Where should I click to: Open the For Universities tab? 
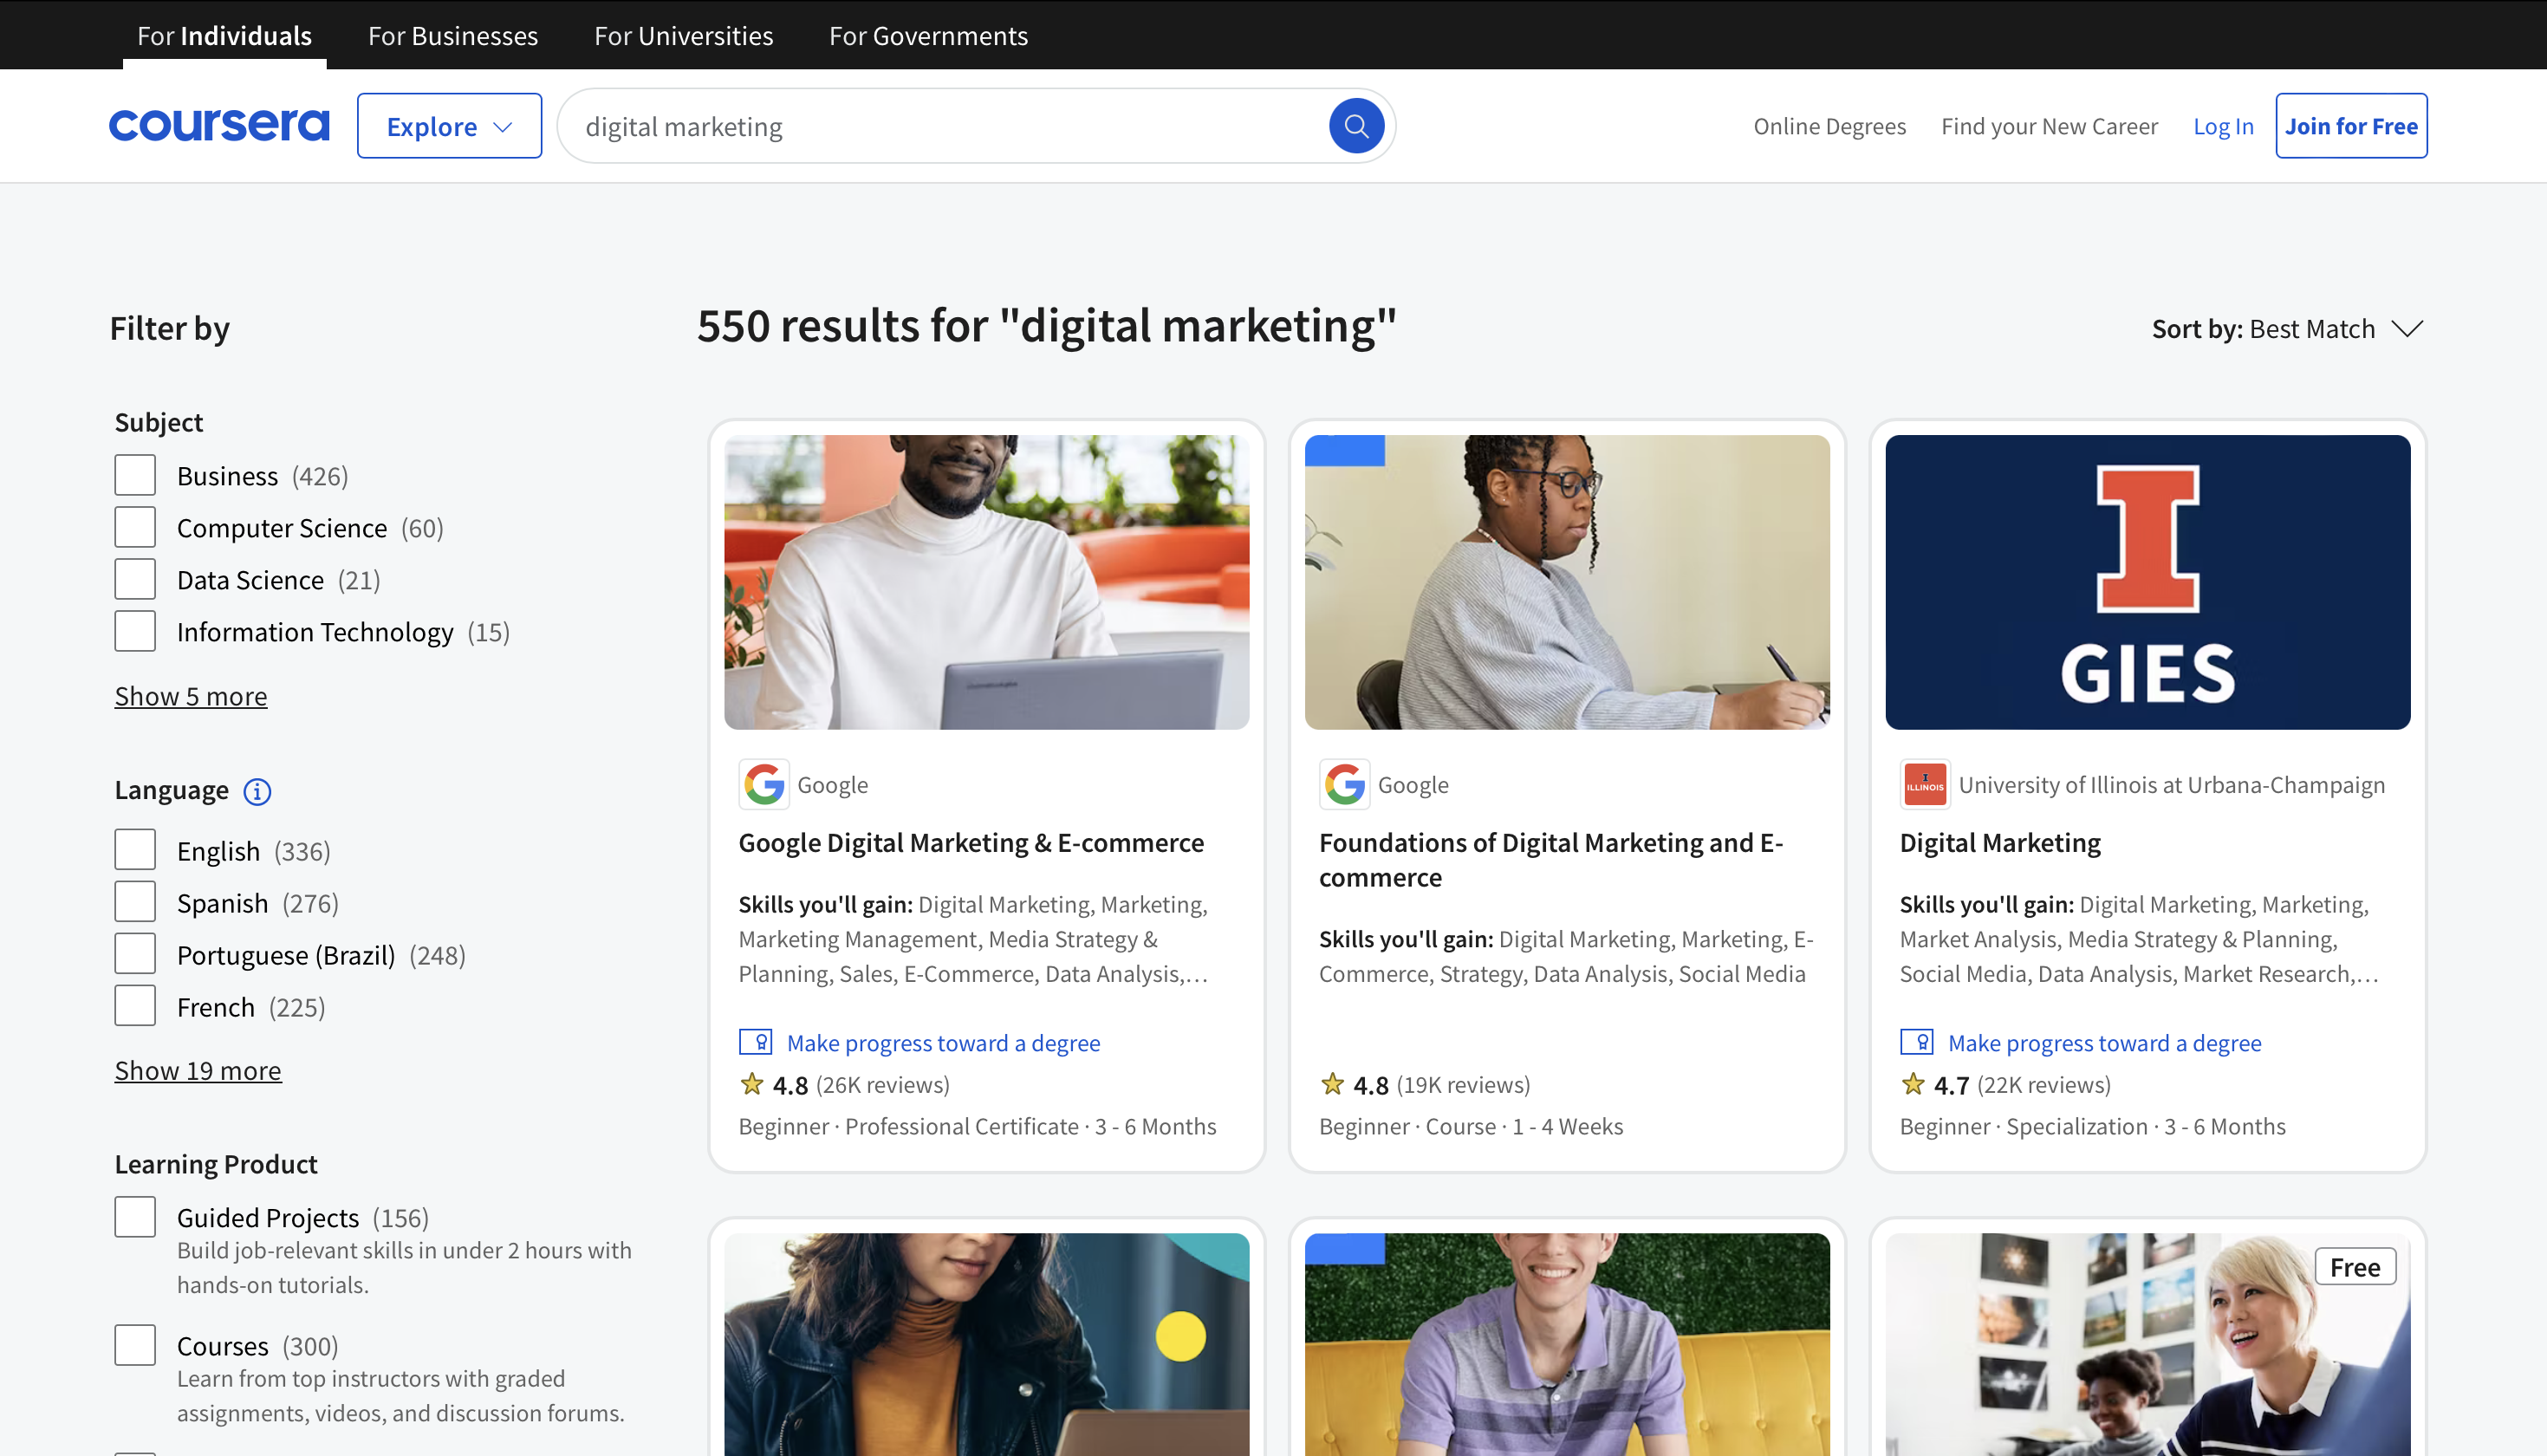point(683,36)
